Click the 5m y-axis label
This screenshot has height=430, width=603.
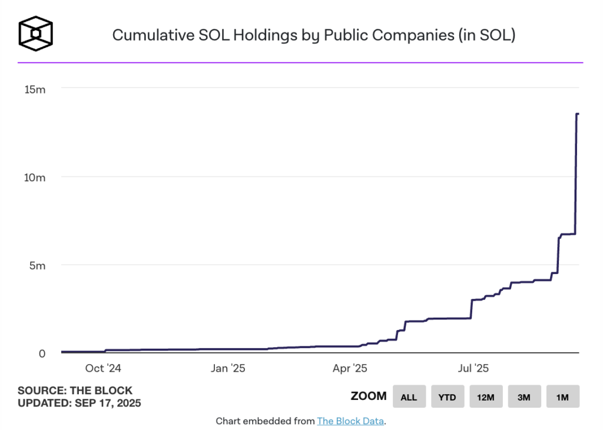tap(37, 265)
